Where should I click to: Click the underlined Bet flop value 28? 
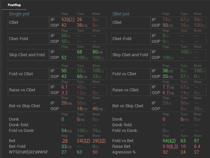point(64,141)
